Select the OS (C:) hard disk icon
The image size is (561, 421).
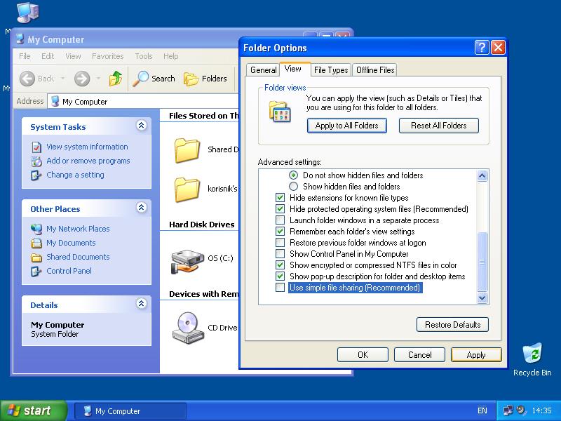click(187, 261)
